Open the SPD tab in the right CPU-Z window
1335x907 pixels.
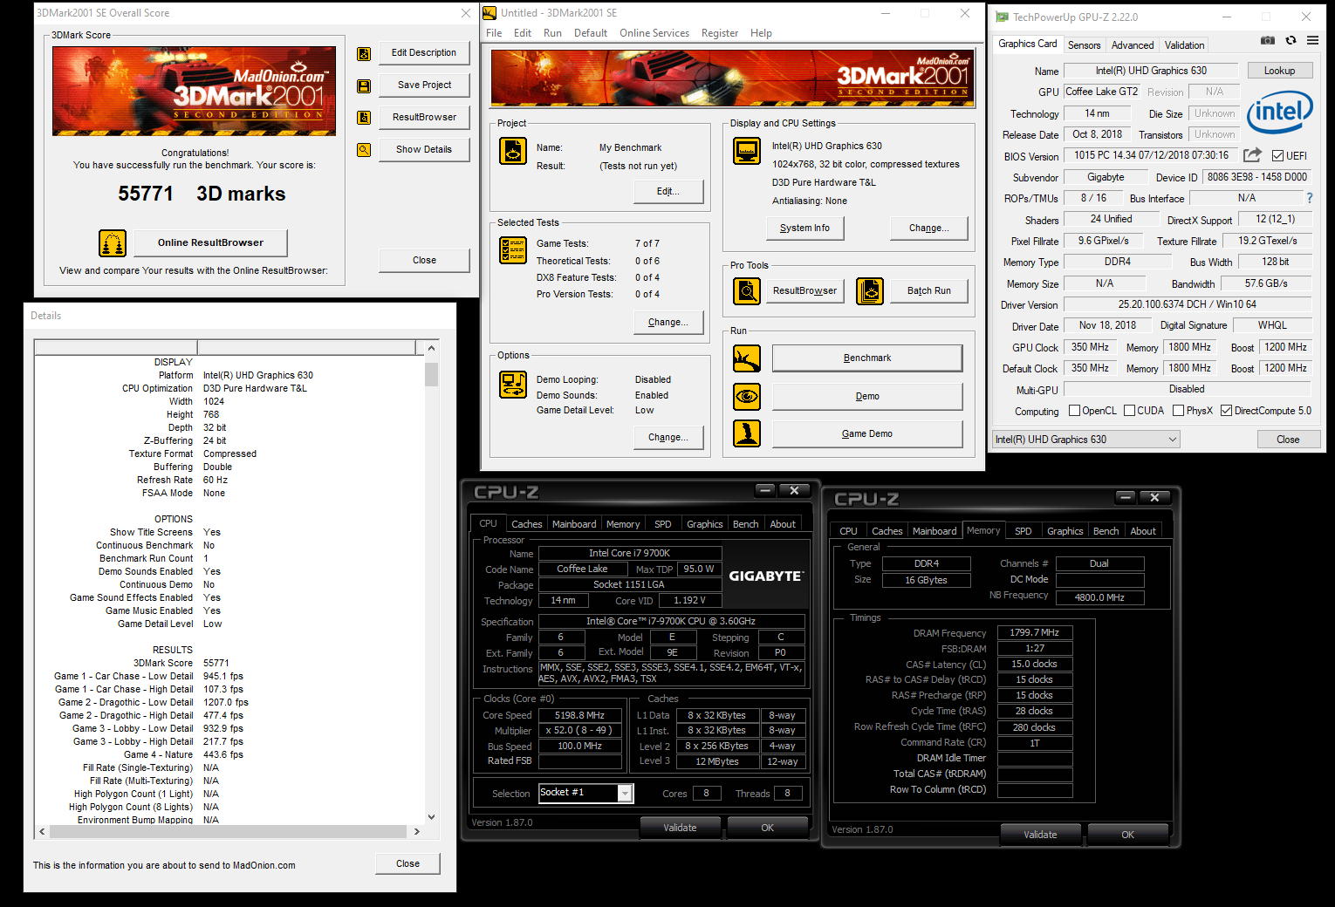click(x=1023, y=531)
